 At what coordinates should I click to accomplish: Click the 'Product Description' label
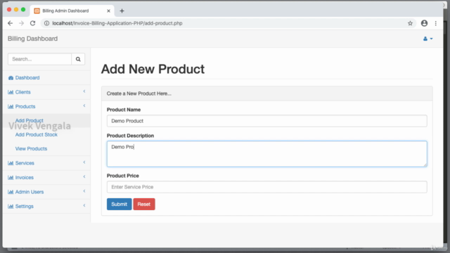130,136
